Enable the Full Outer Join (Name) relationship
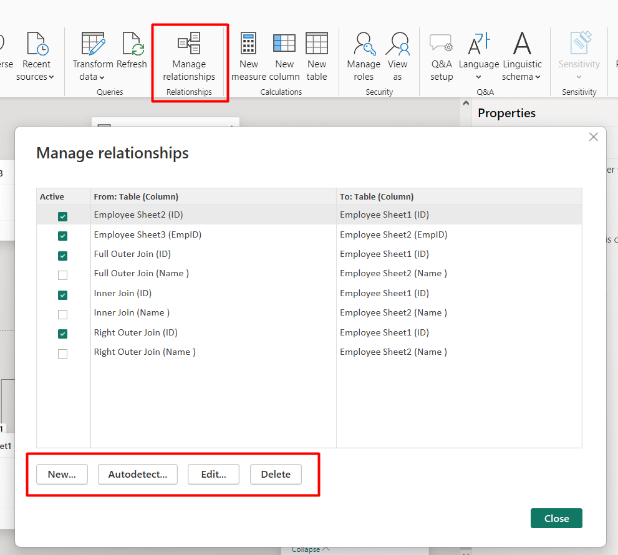This screenshot has width=618, height=555. tap(62, 275)
